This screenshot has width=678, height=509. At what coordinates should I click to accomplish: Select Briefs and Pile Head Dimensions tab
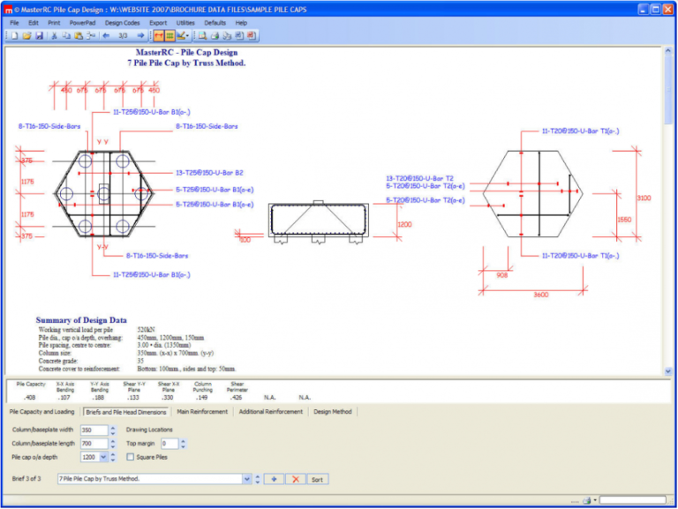point(126,412)
